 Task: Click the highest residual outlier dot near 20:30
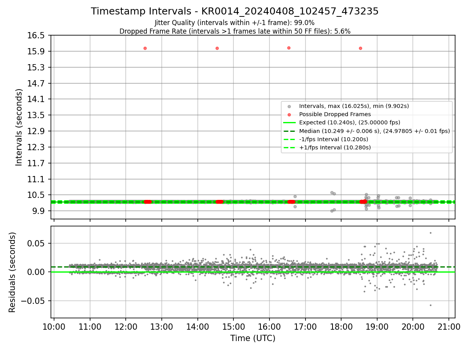coord(430,233)
